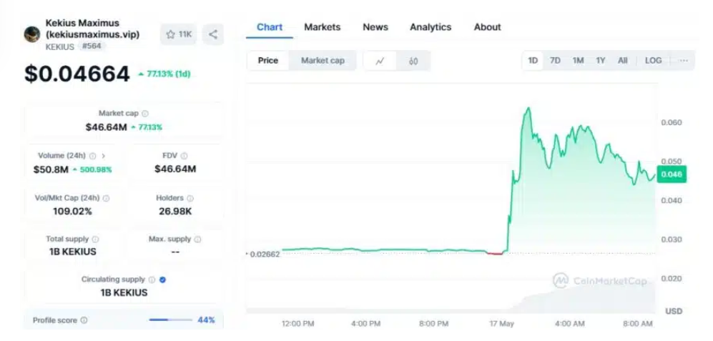Open the Markets tab
The height and width of the screenshot is (341, 713).
pyautogui.click(x=322, y=27)
